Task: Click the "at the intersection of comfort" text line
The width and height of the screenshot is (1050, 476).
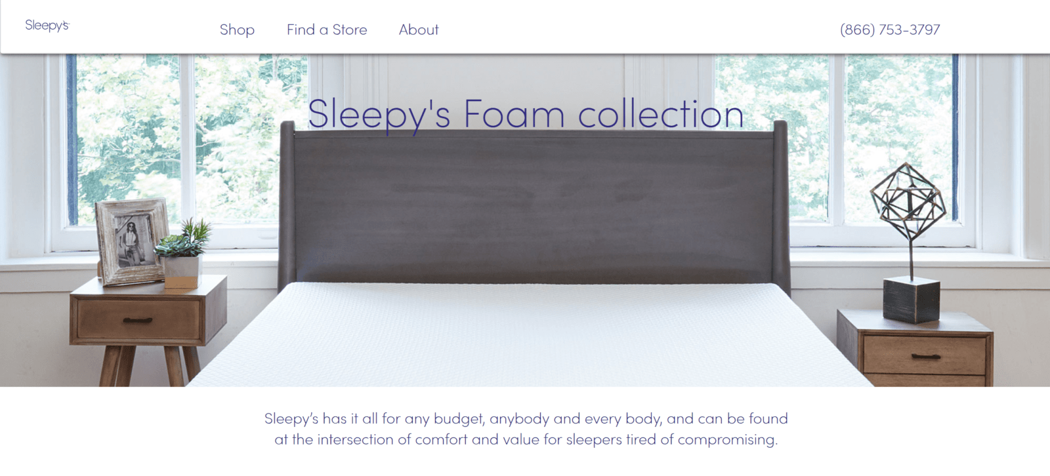Action: point(526,439)
